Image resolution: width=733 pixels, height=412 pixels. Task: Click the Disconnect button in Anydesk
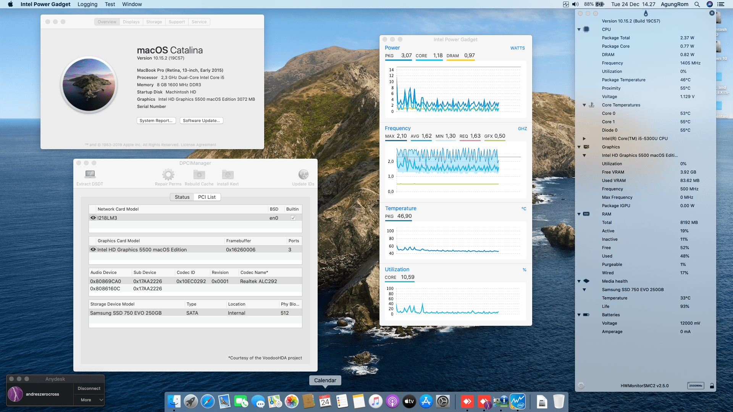[x=89, y=388]
